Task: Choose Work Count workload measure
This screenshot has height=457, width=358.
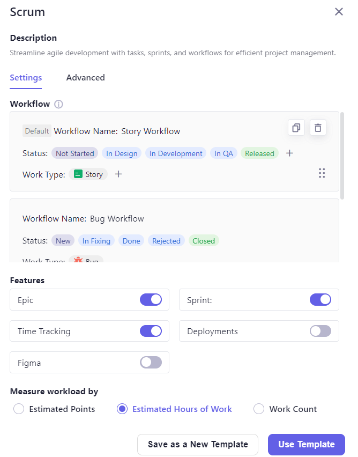Action: (259, 409)
